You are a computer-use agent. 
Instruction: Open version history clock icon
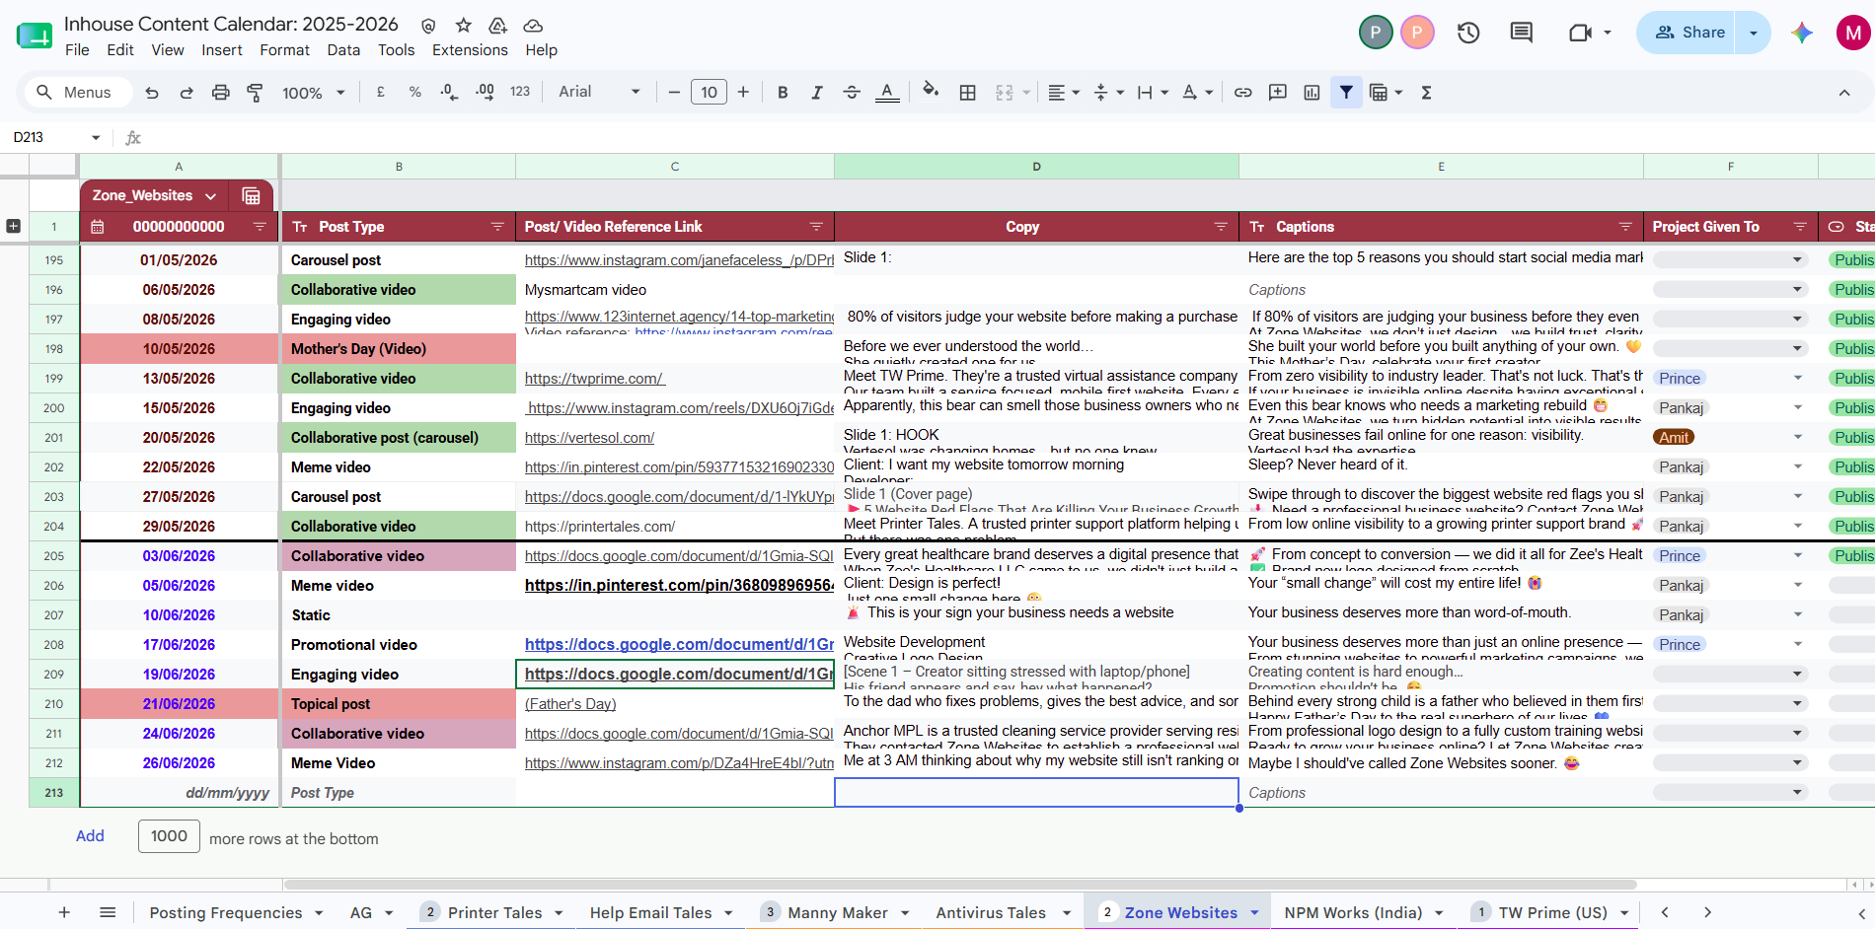click(x=1468, y=33)
